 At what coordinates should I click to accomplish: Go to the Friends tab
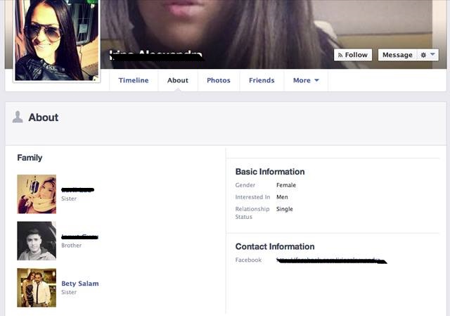[262, 80]
